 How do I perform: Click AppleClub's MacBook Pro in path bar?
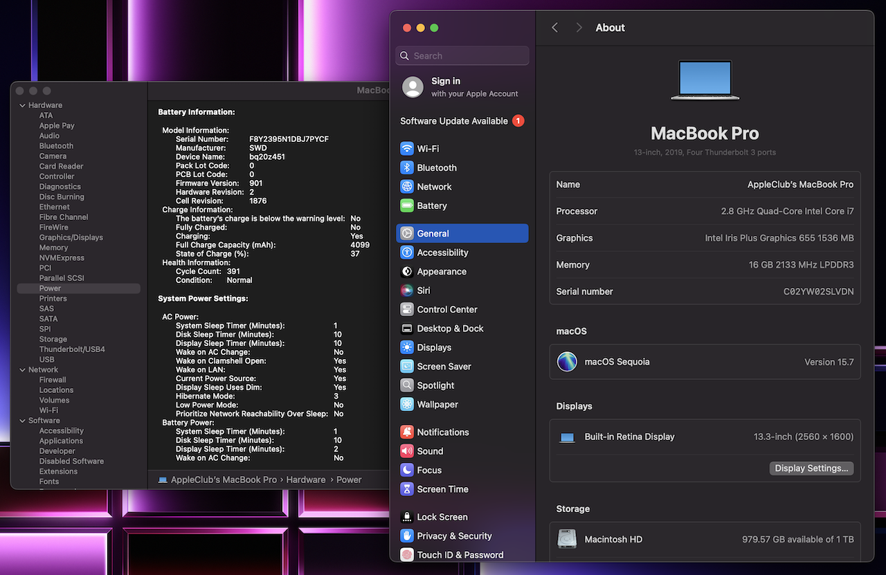224,480
